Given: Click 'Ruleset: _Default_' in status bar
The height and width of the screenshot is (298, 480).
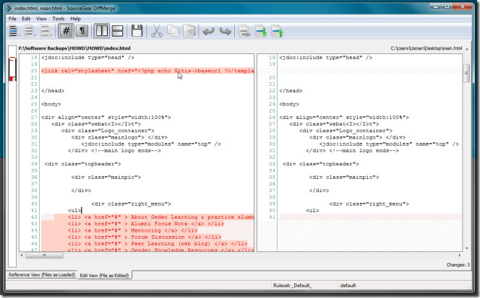Looking at the screenshot, I should (292, 286).
